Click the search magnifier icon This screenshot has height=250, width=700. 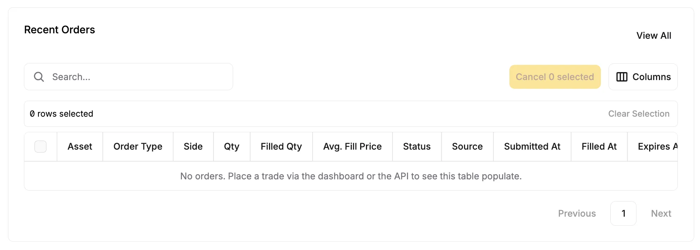tap(39, 77)
